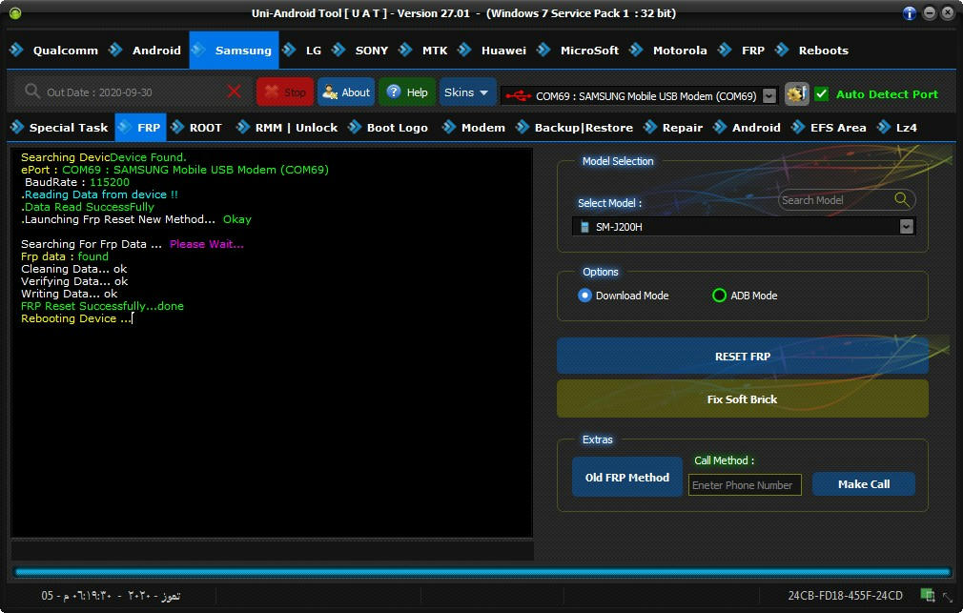The height and width of the screenshot is (613, 963).
Task: Switch to the Qualcomm tab
Action: coord(54,51)
